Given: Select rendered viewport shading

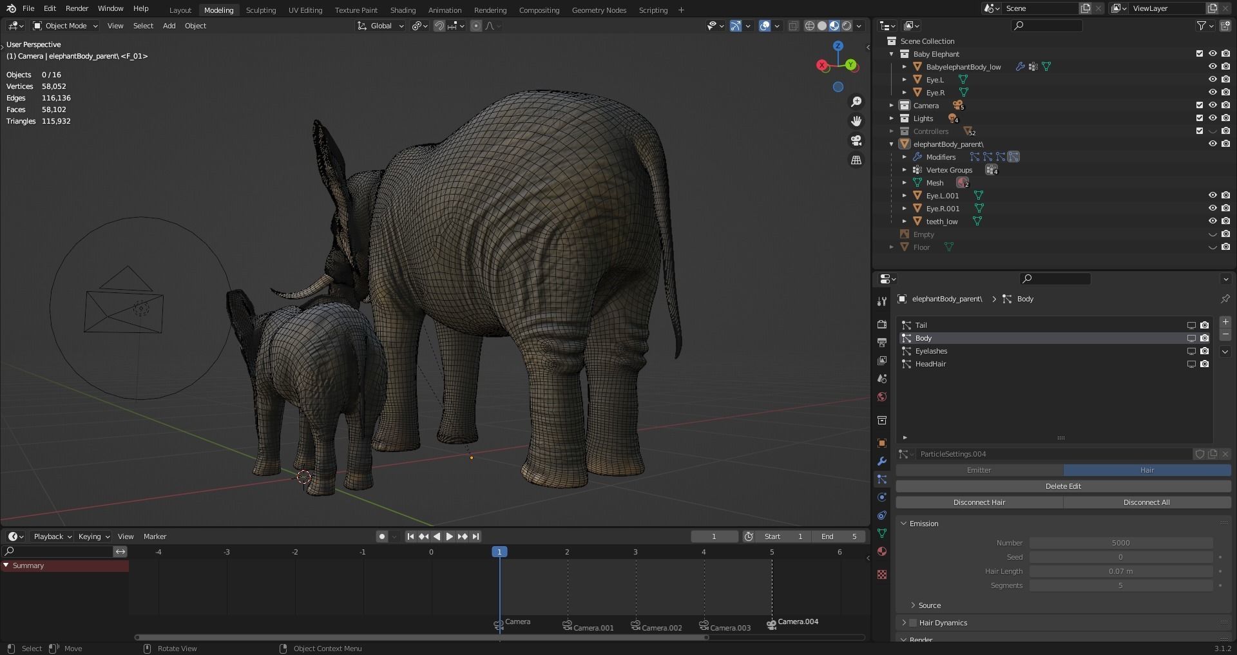Looking at the screenshot, I should point(847,26).
